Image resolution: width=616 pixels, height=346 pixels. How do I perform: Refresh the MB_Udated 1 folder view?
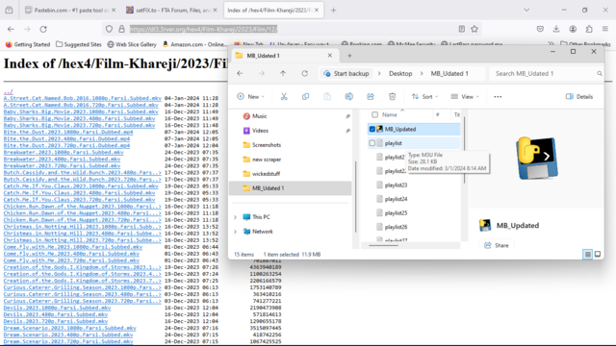[x=305, y=73]
